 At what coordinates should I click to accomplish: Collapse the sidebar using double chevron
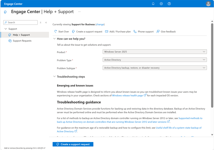[46, 22]
